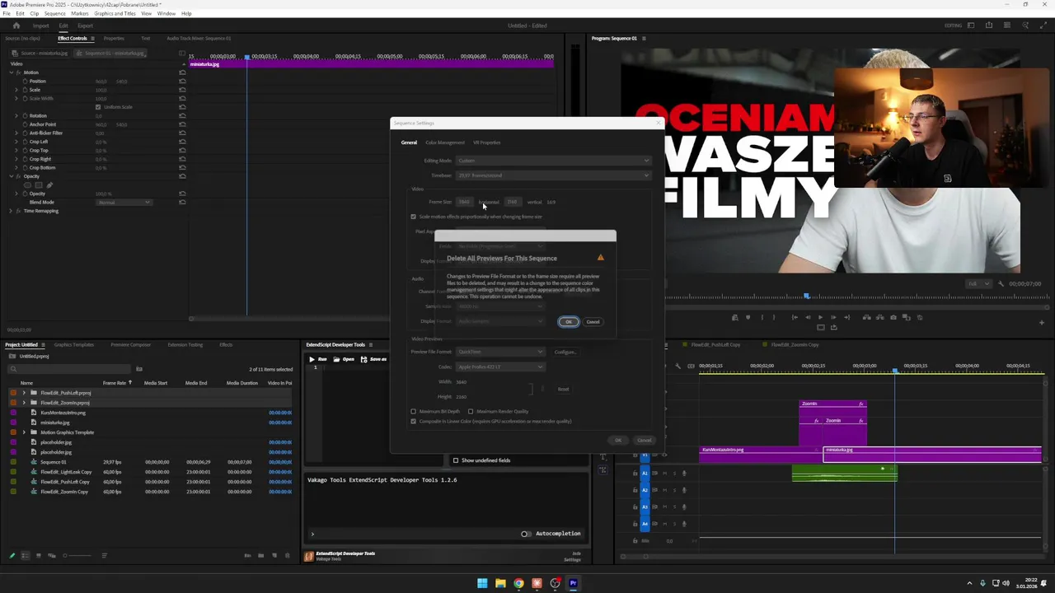Switch to Graphics Templates tab
Screen dimensions: 1055x593
(x=74, y=344)
